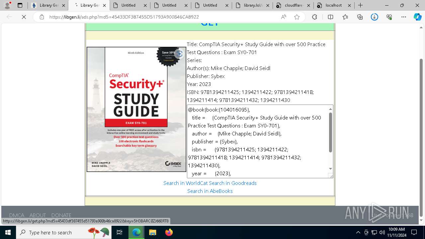425x239 pixels.
Task: Show hidden system tray icons
Action: [358, 232]
